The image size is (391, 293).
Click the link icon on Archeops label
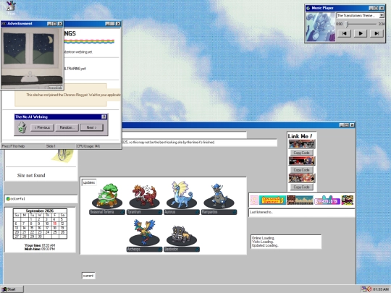click(x=159, y=249)
